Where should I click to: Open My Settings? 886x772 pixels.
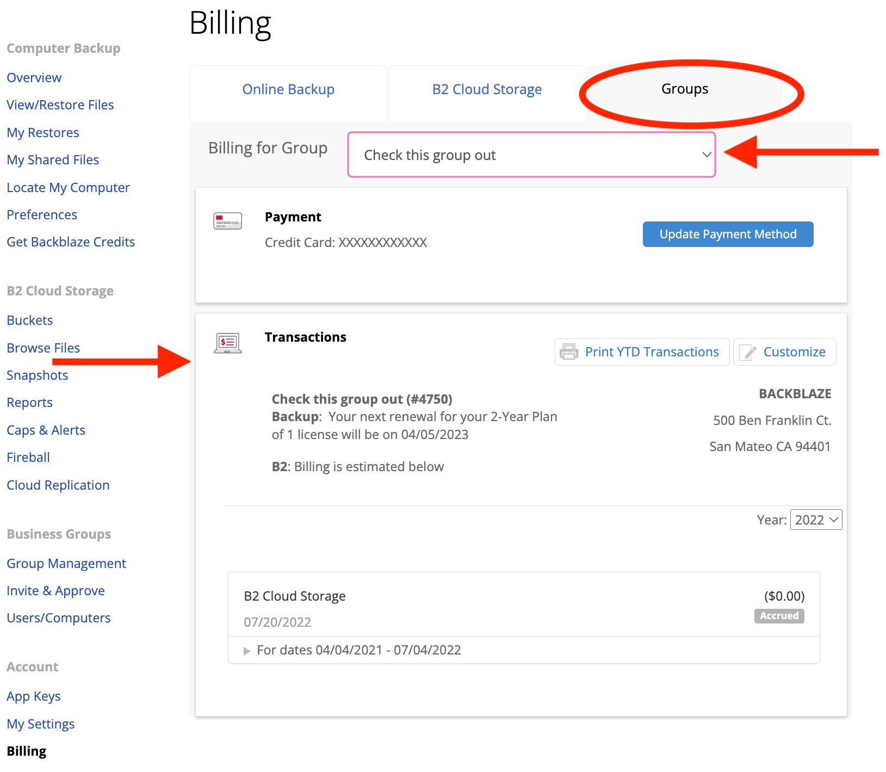[x=41, y=724]
